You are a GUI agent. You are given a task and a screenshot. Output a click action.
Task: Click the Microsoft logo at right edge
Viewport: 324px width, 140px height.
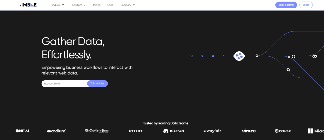pos(315,131)
